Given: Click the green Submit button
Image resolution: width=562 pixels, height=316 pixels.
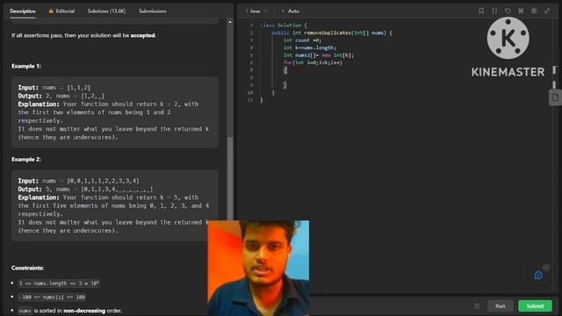Looking at the screenshot, I should click(535, 306).
